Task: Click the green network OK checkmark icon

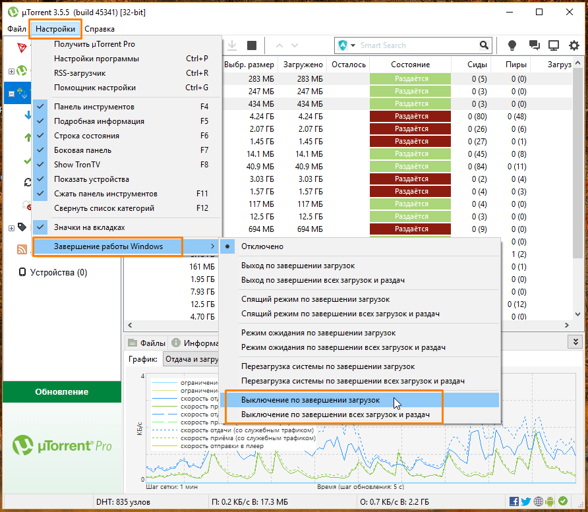Action: tap(563, 501)
